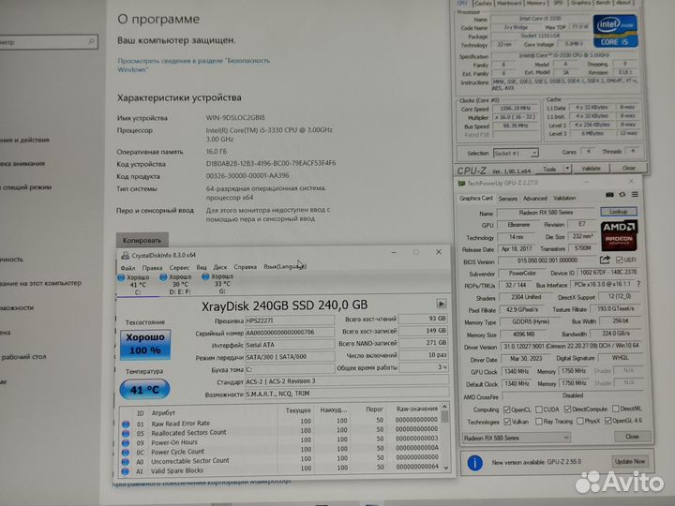Open the Справка menu in CrystalDiskInfo
This screenshot has height=506, width=675.
[x=246, y=267]
